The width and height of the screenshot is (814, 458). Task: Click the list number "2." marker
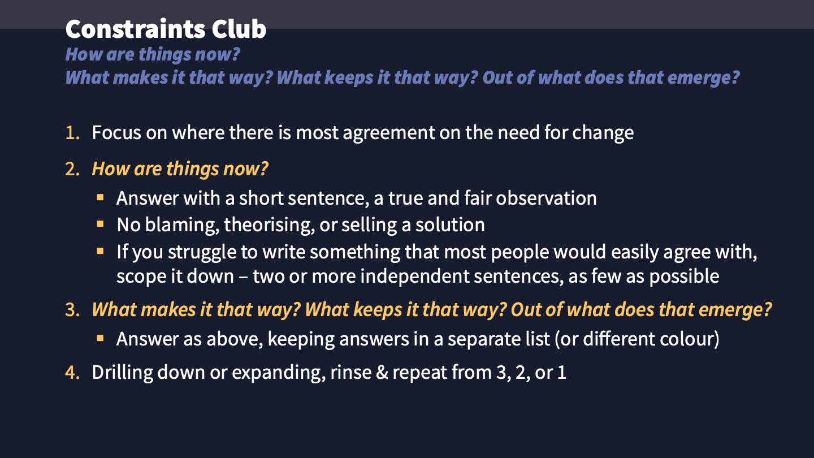coord(72,169)
